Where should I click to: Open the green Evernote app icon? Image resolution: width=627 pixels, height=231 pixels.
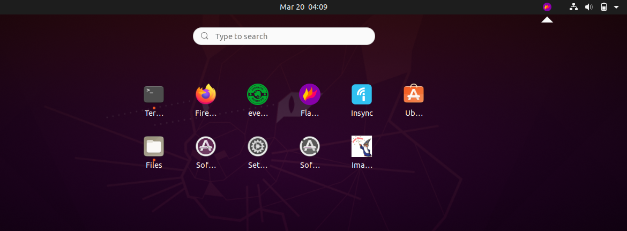[x=258, y=94]
